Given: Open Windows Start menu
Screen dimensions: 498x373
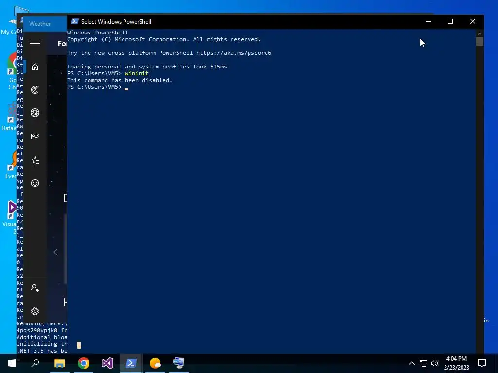Looking at the screenshot, I should click(12, 363).
